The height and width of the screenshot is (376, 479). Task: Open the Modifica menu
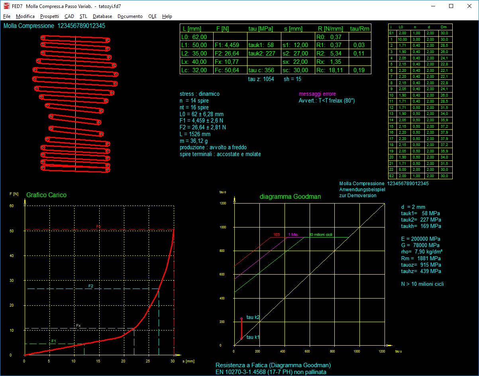(x=26, y=16)
